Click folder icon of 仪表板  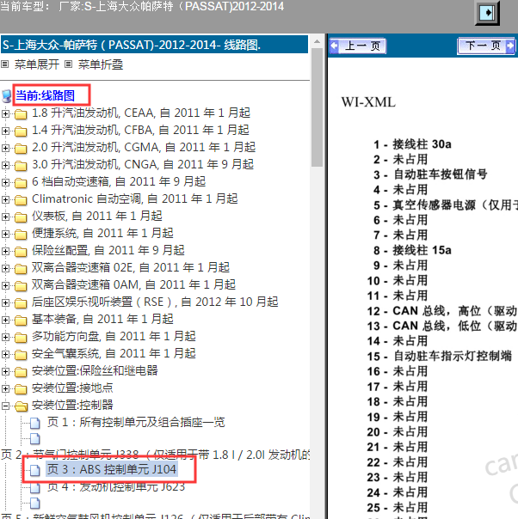point(21,217)
